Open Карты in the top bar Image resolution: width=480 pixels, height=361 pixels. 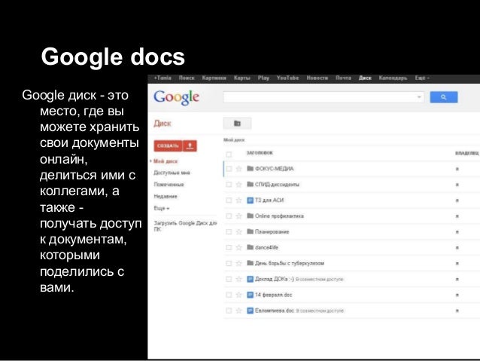point(242,78)
